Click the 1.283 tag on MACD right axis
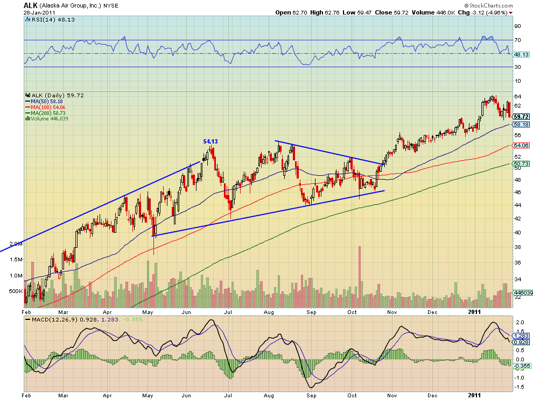 (521, 336)
